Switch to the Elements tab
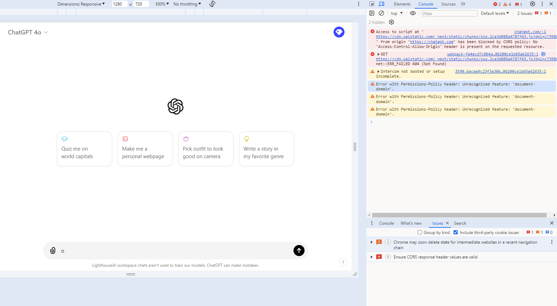557x306 pixels. pyautogui.click(x=402, y=4)
